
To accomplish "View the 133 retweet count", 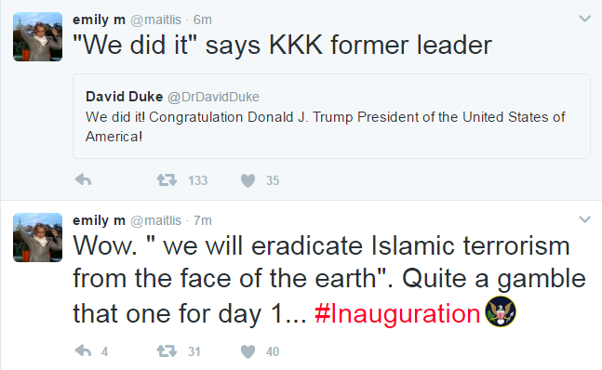I will 198,180.
